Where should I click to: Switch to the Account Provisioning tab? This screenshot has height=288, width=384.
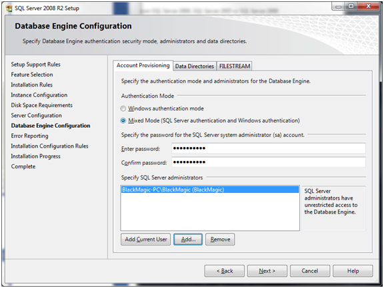pyautogui.click(x=143, y=65)
